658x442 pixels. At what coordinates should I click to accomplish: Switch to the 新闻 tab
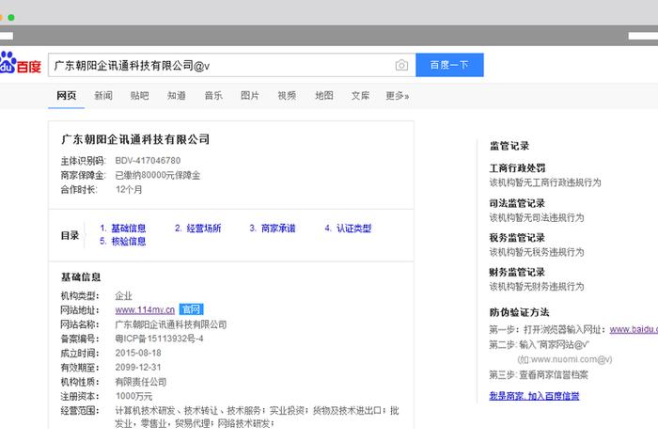click(103, 96)
